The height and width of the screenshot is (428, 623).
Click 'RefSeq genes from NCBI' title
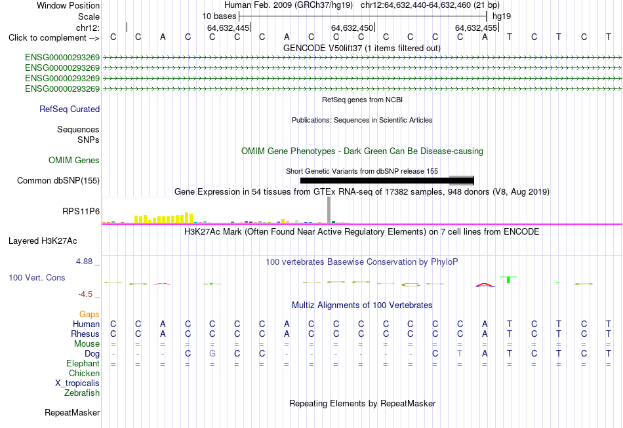coord(363,100)
